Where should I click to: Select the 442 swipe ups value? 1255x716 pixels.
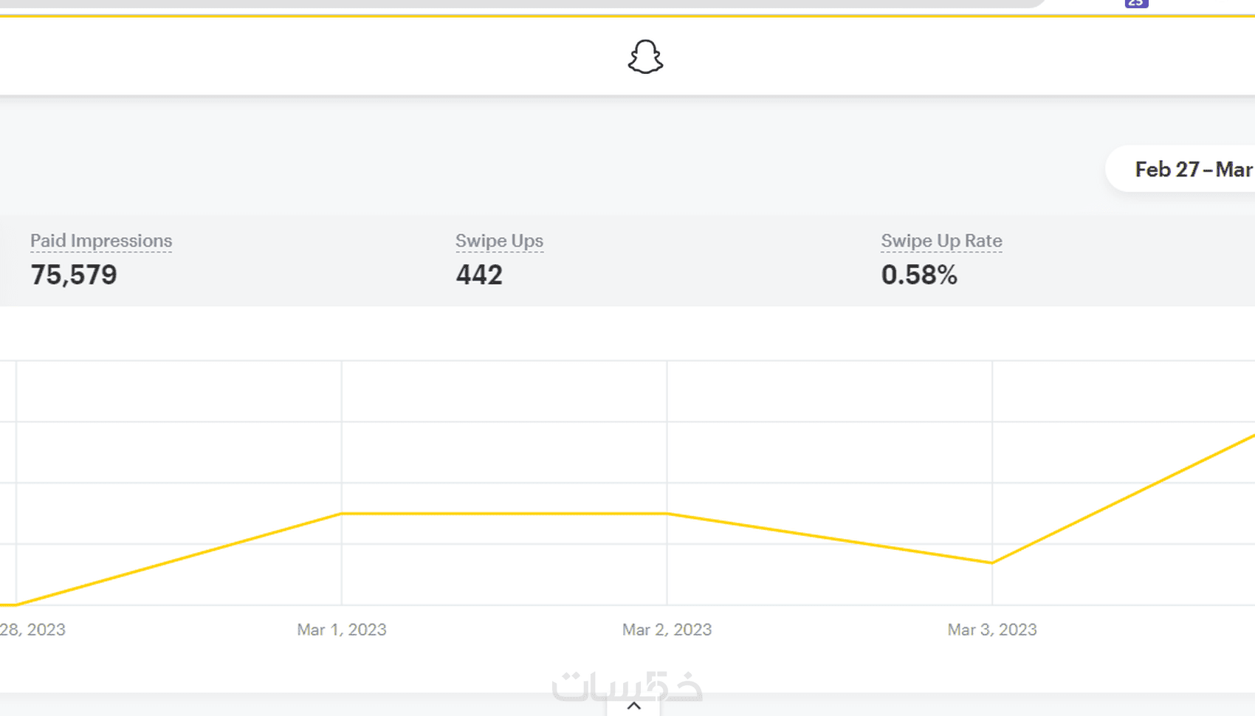click(x=479, y=275)
